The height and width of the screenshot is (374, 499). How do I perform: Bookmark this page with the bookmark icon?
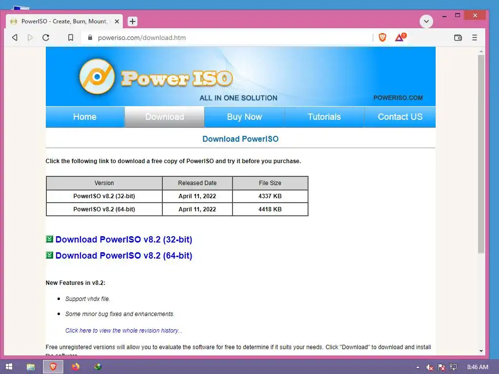click(71, 37)
